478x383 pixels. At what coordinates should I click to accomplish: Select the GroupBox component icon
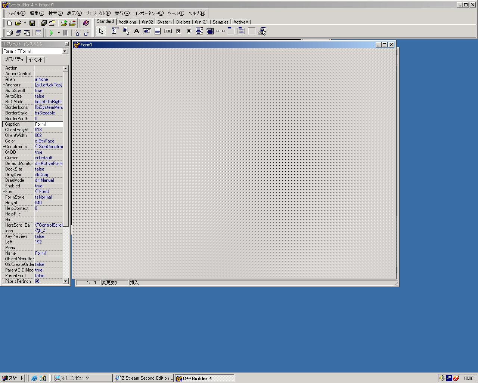click(231, 31)
